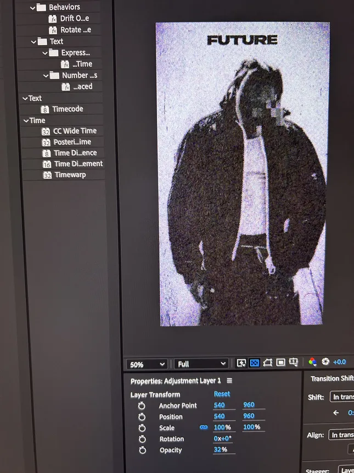Click the Behaviors folder icon

pos(42,7)
